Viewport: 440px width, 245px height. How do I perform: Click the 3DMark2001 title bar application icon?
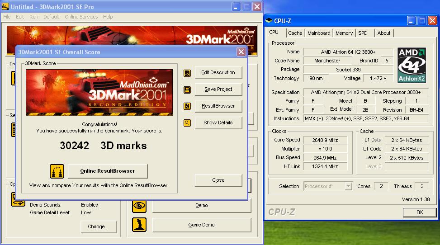5,6
